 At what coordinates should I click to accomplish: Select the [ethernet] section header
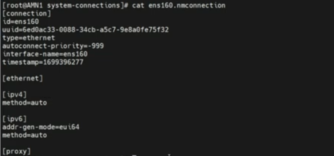point(23,78)
